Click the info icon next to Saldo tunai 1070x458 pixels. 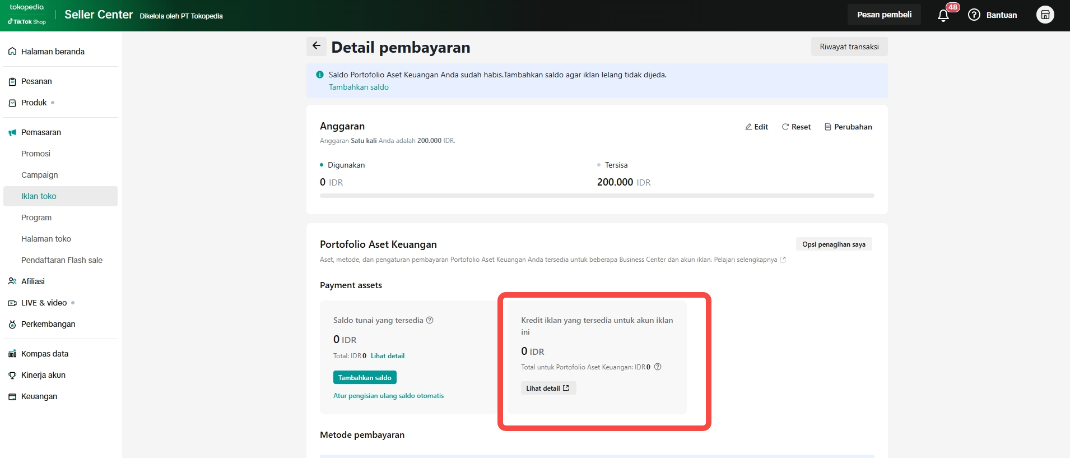(x=430, y=321)
